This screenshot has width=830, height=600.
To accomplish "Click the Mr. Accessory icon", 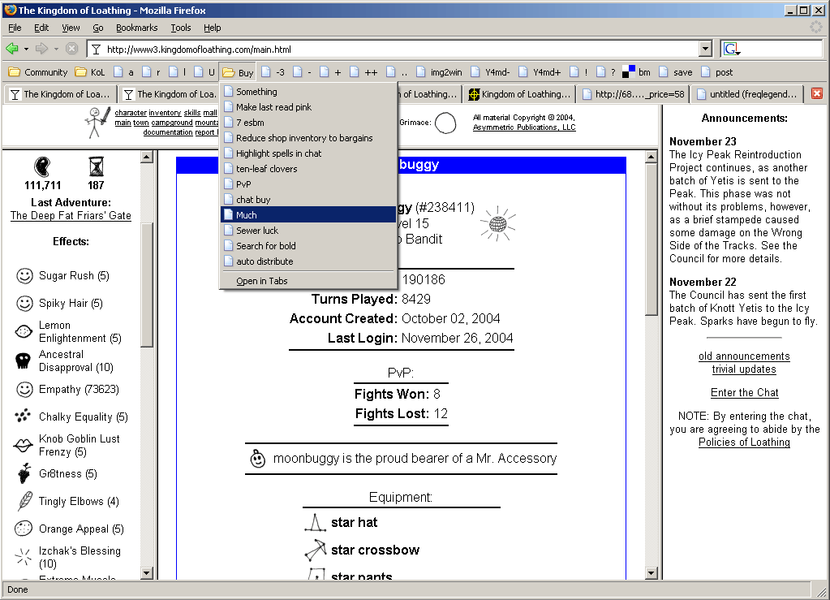I will click(x=258, y=458).
